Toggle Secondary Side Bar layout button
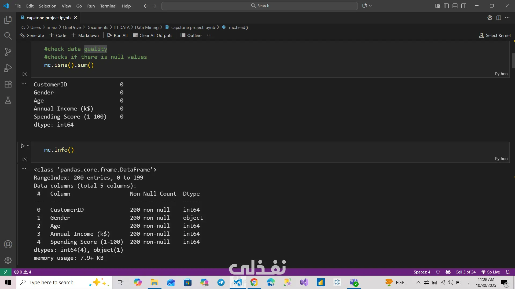Screen dimensions: 515x289 pos(464,6)
